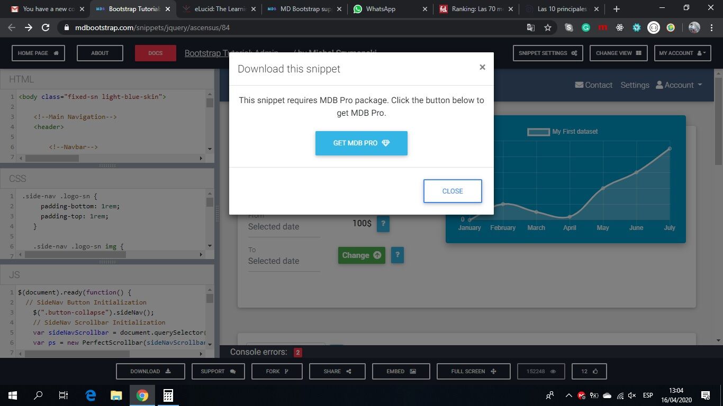Click the 152248 views counter
Viewport: 723px width, 406px height.
[541, 372]
